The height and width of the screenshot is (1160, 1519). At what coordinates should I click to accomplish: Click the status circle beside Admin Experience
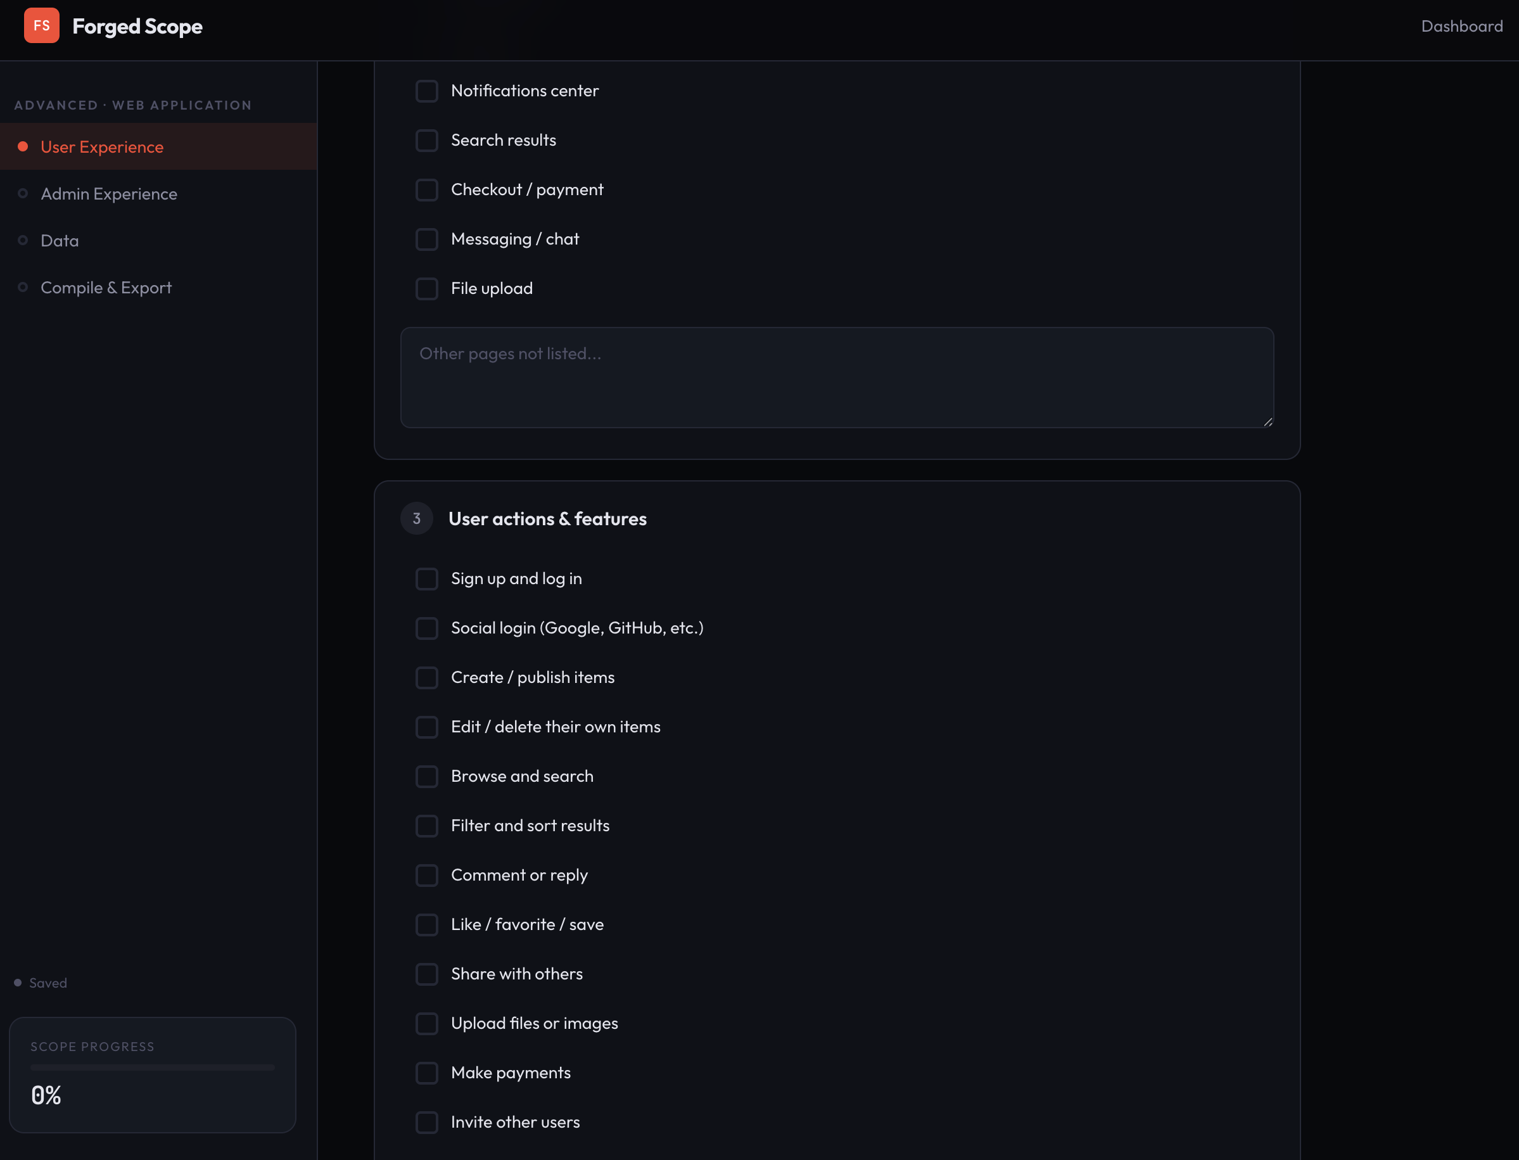pyautogui.click(x=23, y=193)
